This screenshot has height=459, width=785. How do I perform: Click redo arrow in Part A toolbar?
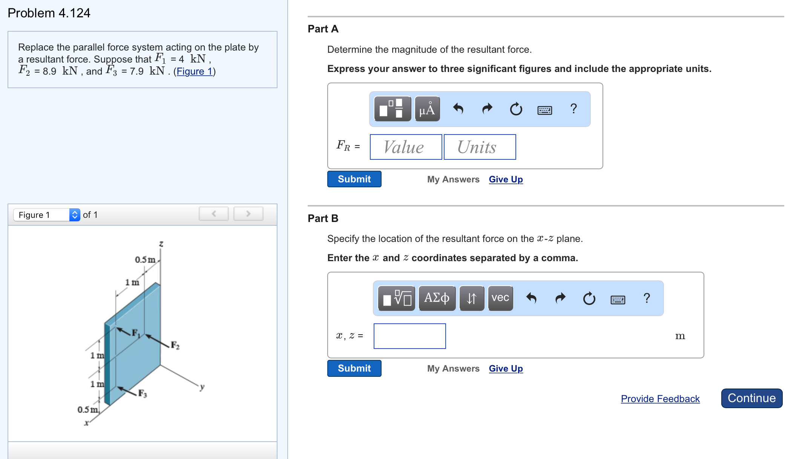pyautogui.click(x=487, y=109)
